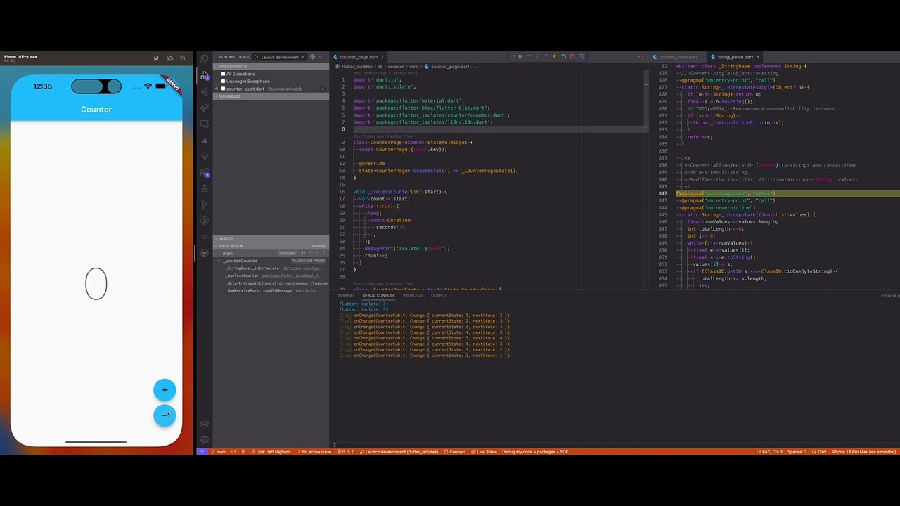The width and height of the screenshot is (900, 506).
Task: Click flutter_isolates breadcrumb segment
Action: click(356, 67)
